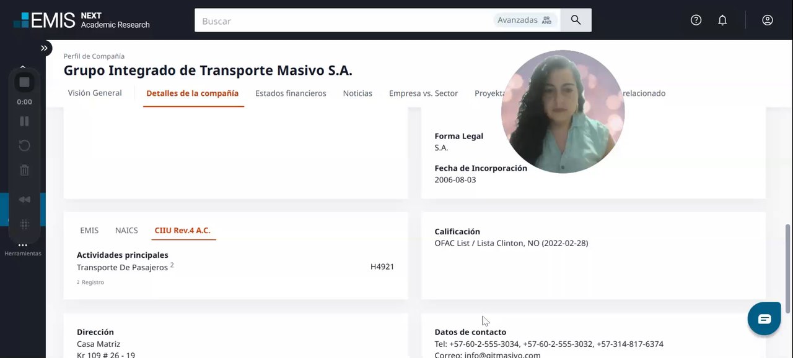This screenshot has width=793, height=358.
Task: Click the Transporte De Pasajeros activity
Action: (x=122, y=268)
